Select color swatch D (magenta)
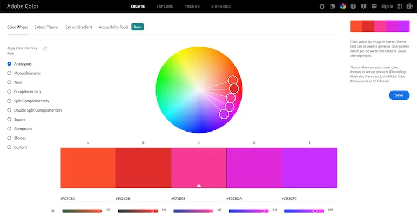 click(x=254, y=168)
